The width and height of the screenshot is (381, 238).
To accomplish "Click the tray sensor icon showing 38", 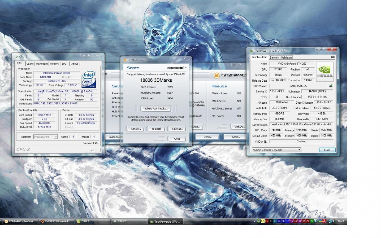I will [300, 221].
